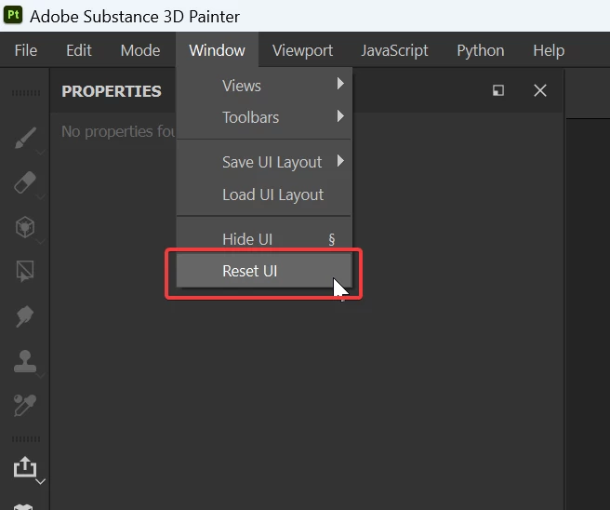The image size is (610, 510).
Task: Open projection tool variant chevron
Action: pyautogui.click(x=41, y=241)
